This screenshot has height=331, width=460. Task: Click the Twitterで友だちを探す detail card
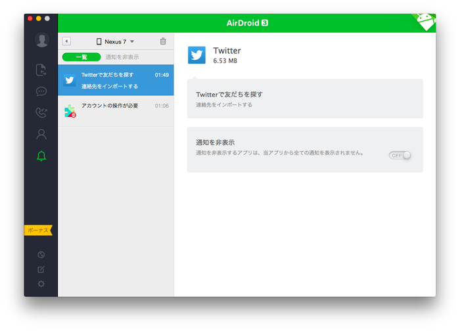point(305,99)
